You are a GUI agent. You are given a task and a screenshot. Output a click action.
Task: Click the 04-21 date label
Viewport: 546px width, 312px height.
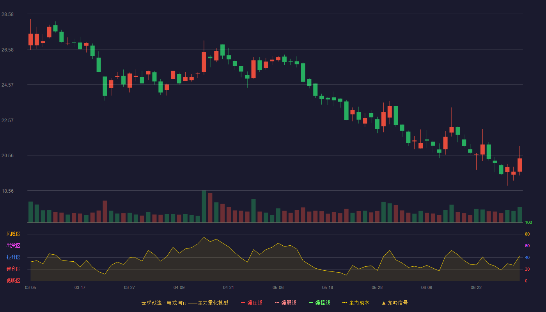point(229,287)
